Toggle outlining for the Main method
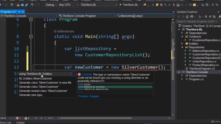The width and height of the screenshot is (221, 124). (31, 37)
